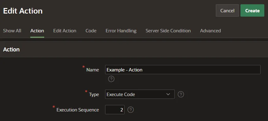The width and height of the screenshot is (268, 121).
Task: Click the green Create button
Action: pyautogui.click(x=252, y=10)
